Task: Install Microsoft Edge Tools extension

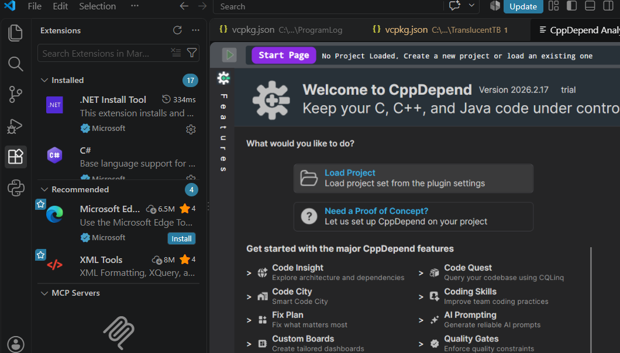Action: pos(181,239)
